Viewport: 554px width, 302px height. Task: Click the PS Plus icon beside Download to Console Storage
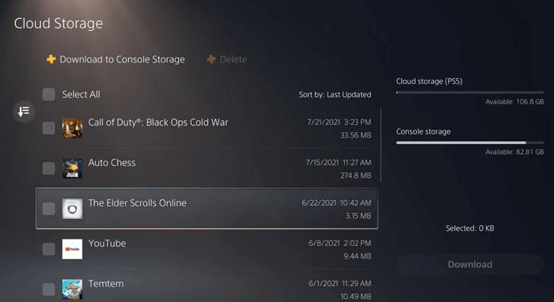51,59
